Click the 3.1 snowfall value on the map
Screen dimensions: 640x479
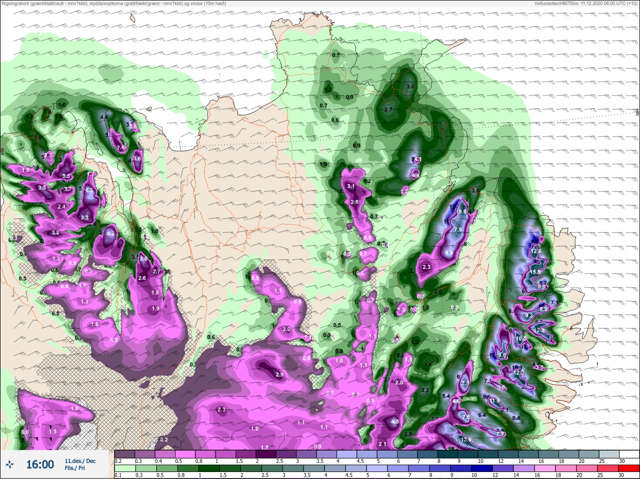(351, 186)
